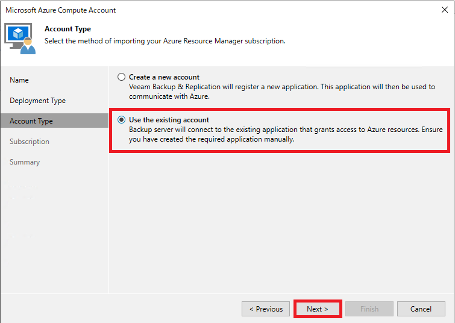Click the Microsoft Azure Compute Account title
This screenshot has height=323, width=455.
pyautogui.click(x=61, y=10)
